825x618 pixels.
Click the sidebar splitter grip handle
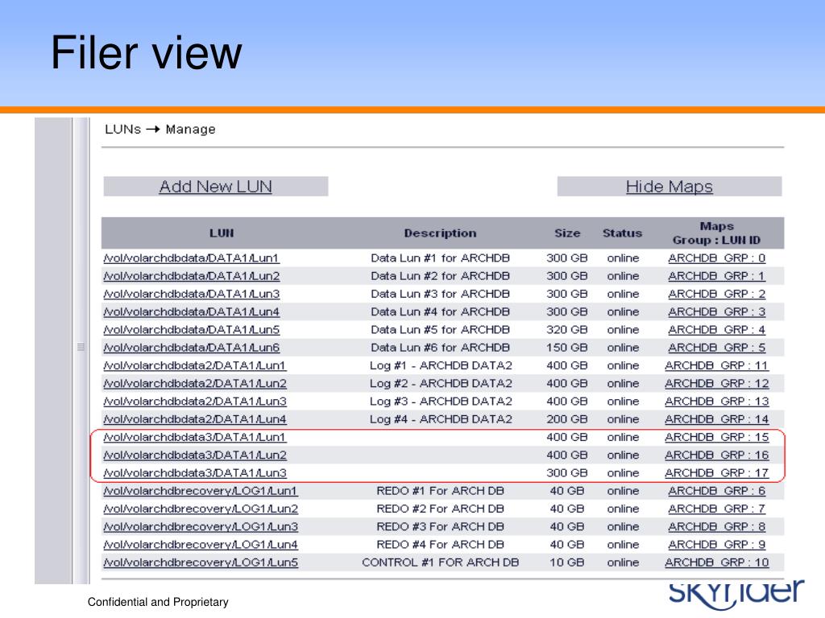(81, 347)
